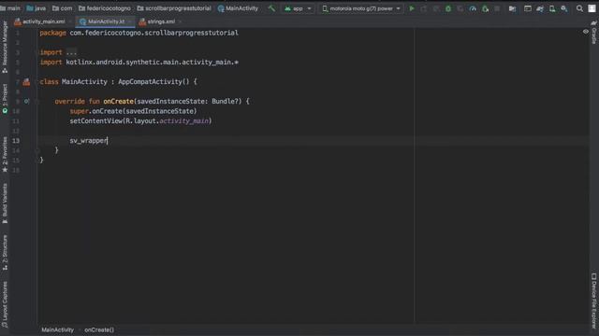599x336 pixels.
Task: Click AppCompatActivity() in the class declaration
Action: click(x=153, y=82)
